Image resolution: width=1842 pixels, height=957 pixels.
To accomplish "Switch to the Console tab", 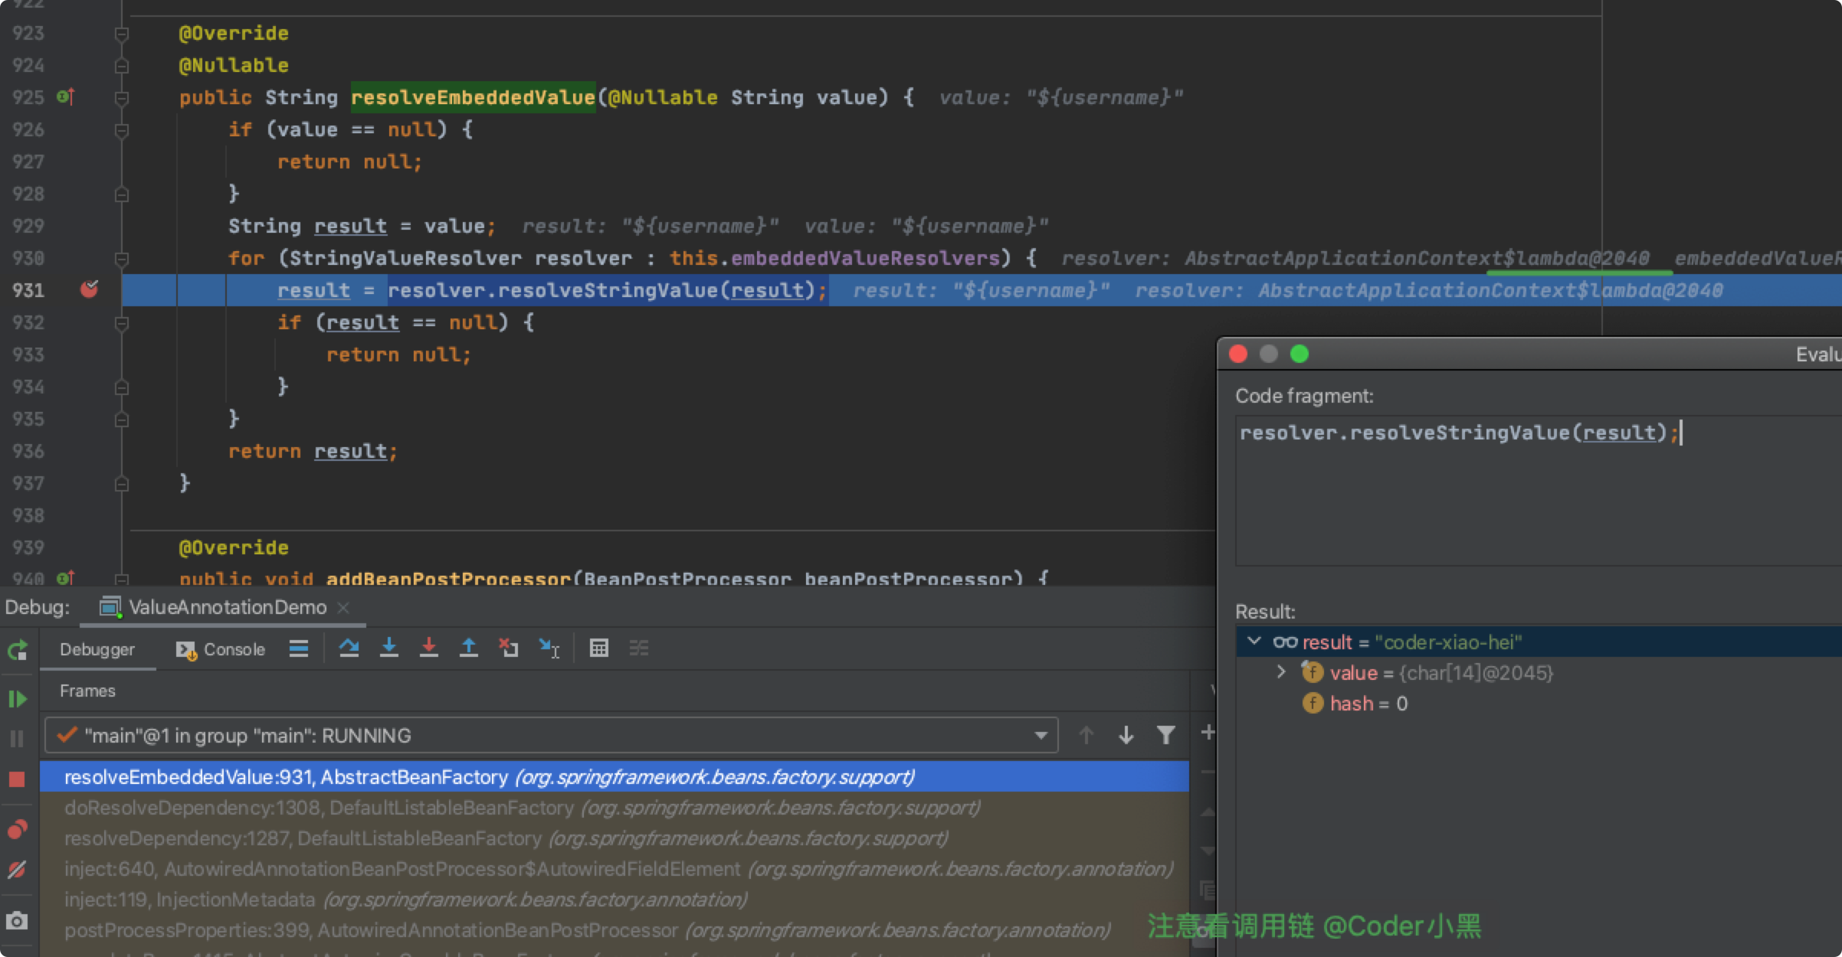I will click(x=221, y=649).
